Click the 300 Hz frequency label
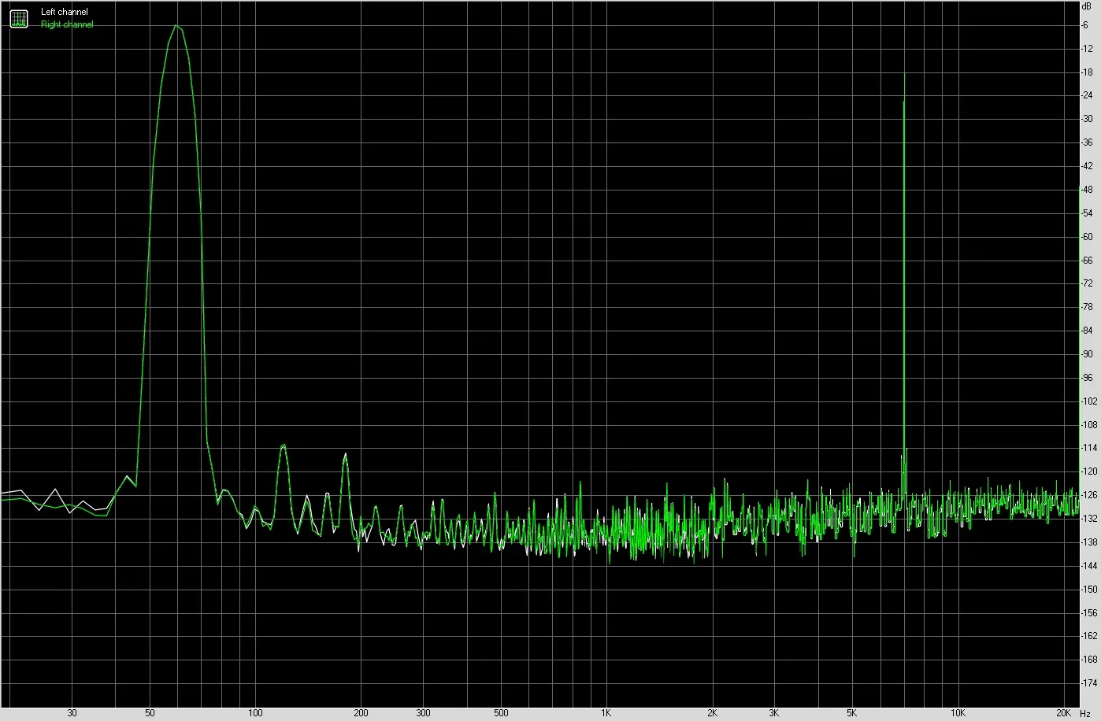The width and height of the screenshot is (1101, 721). point(423,713)
